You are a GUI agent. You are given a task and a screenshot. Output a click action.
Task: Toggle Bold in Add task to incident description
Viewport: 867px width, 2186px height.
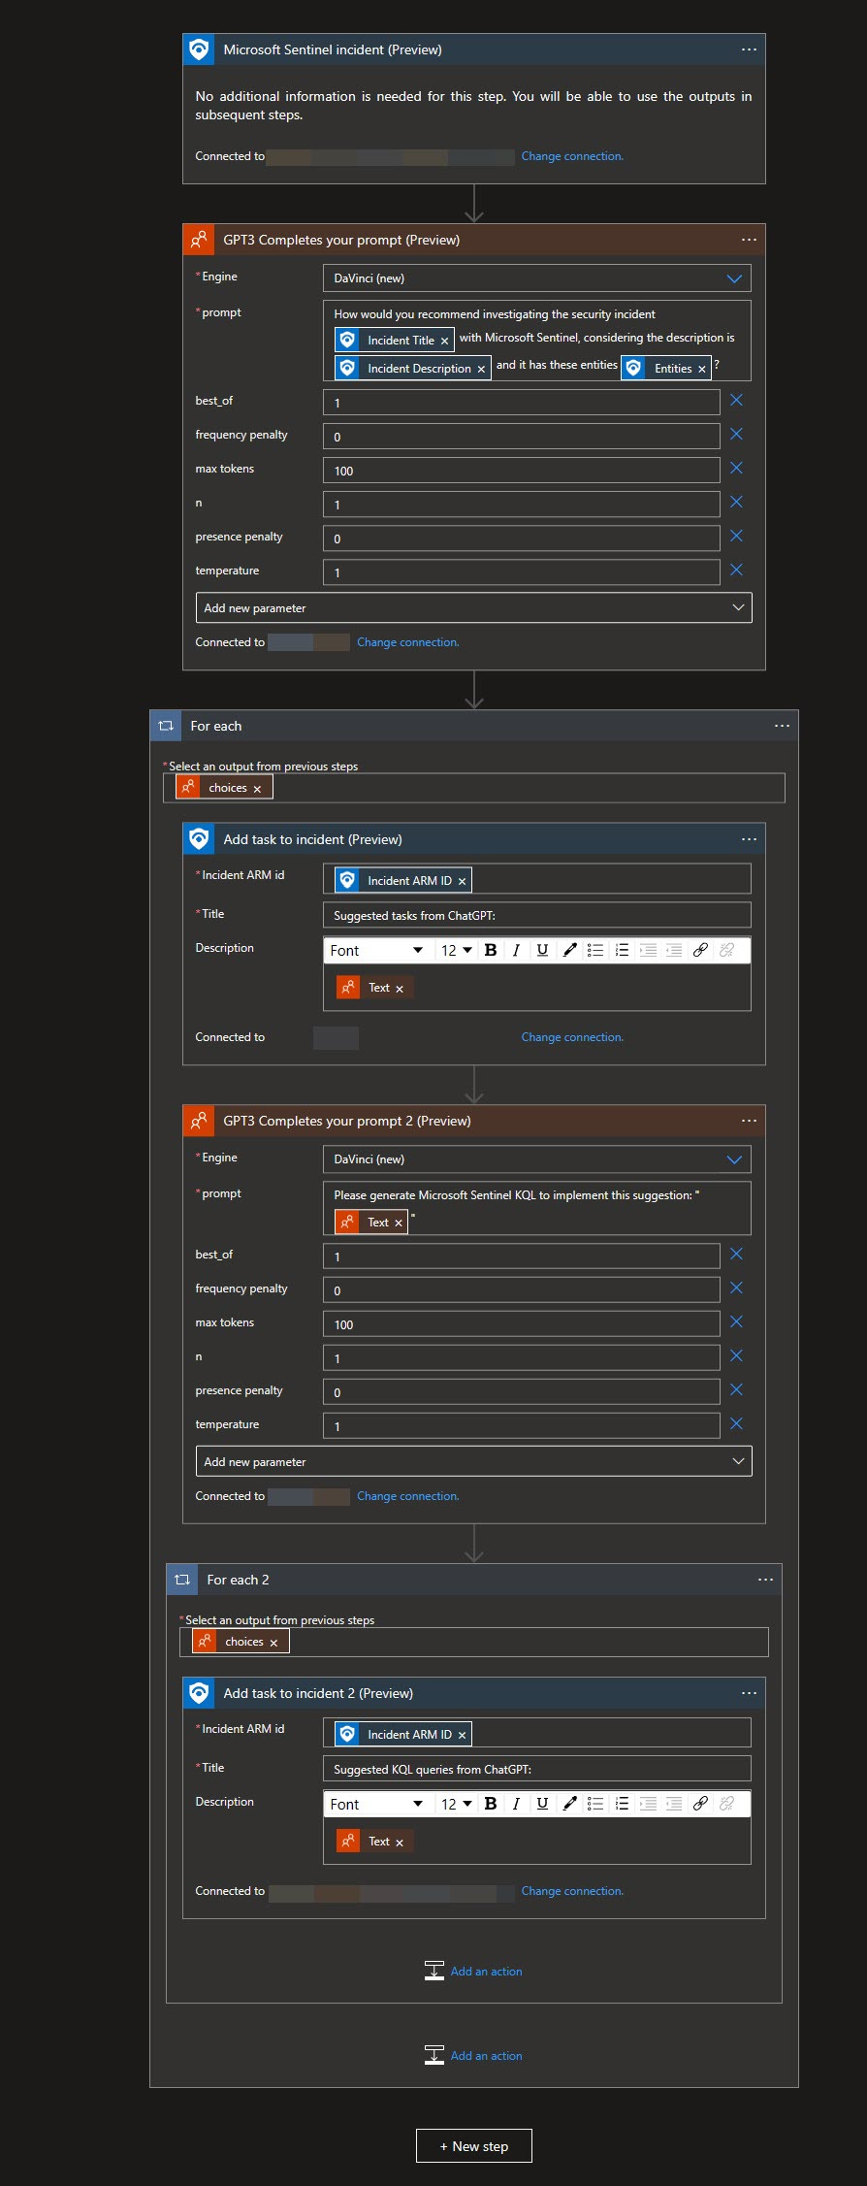pos(491,951)
